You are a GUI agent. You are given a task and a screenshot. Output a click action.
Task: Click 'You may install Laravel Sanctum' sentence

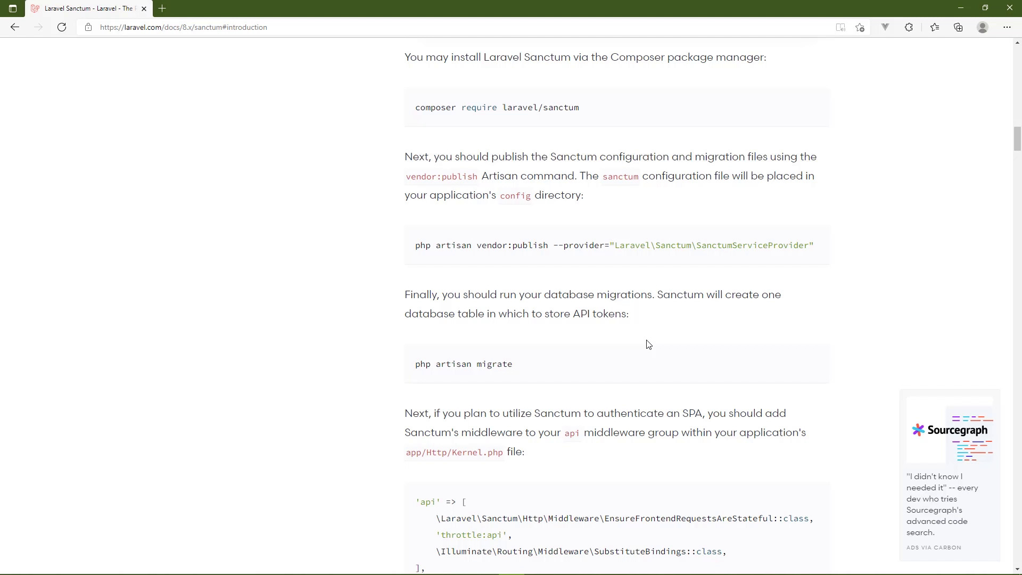(x=586, y=57)
